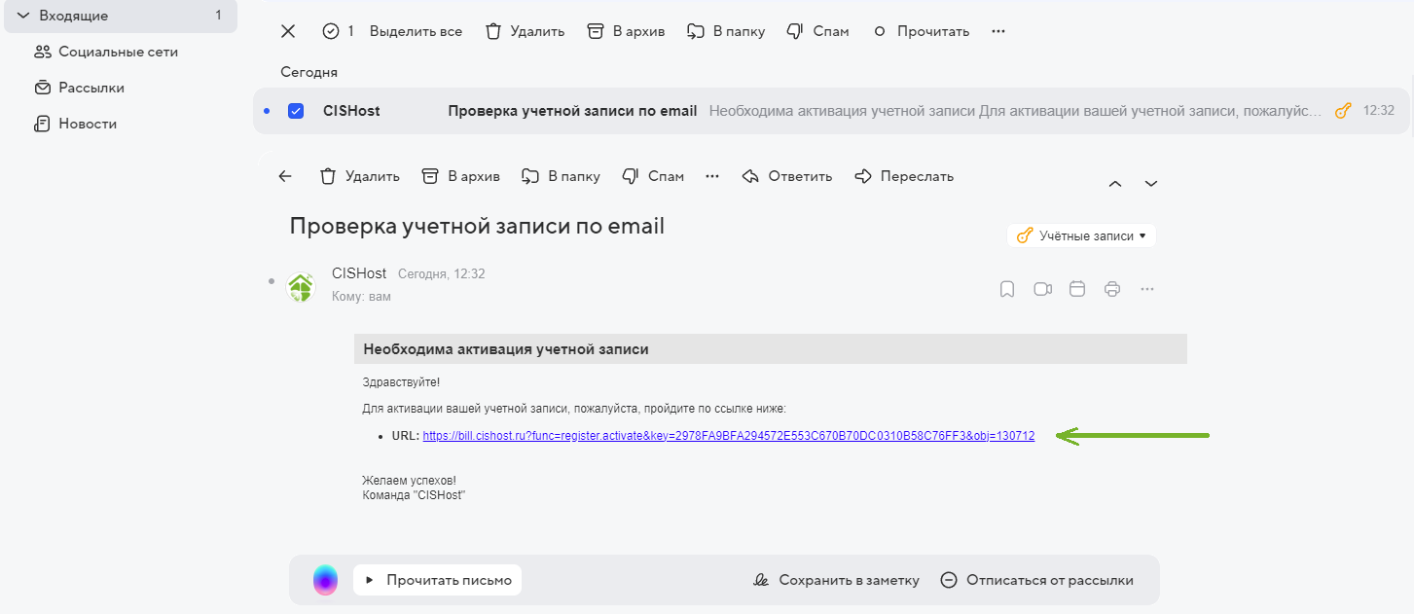Click the colorful AI assistant orb
Screen dimensions: 1414x614
(325, 580)
